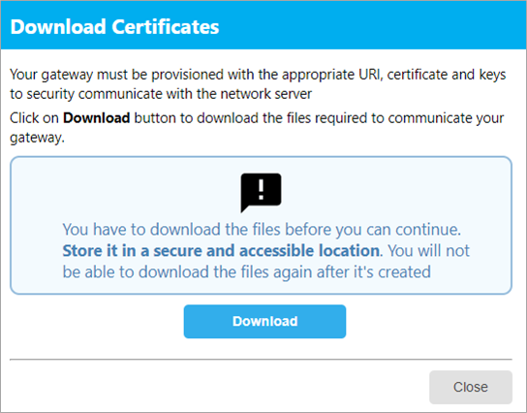The width and height of the screenshot is (527, 413).
Task: Click the exclamation speech bubble warning icon
Action: click(x=261, y=192)
